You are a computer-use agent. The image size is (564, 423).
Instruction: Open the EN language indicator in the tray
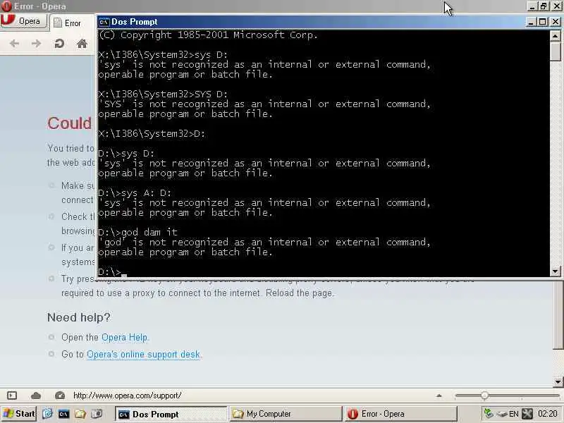[x=514, y=414]
